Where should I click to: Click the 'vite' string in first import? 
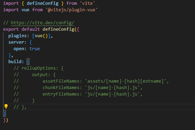click(x=87, y=3)
